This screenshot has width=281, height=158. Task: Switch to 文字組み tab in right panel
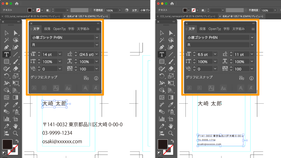pos(239,29)
